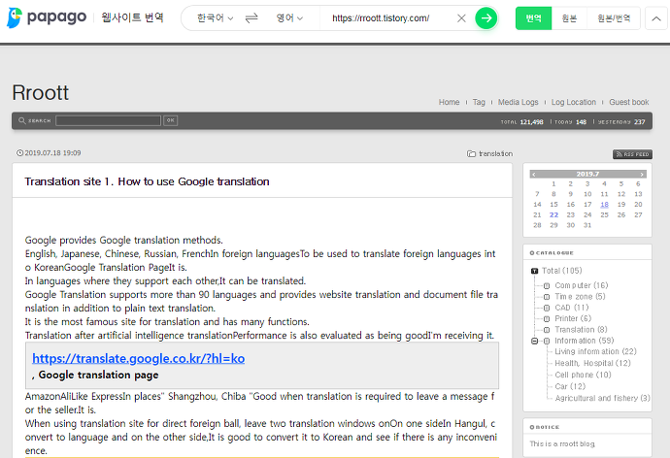
Task: Open the translation category folder link
Action: pos(489,153)
